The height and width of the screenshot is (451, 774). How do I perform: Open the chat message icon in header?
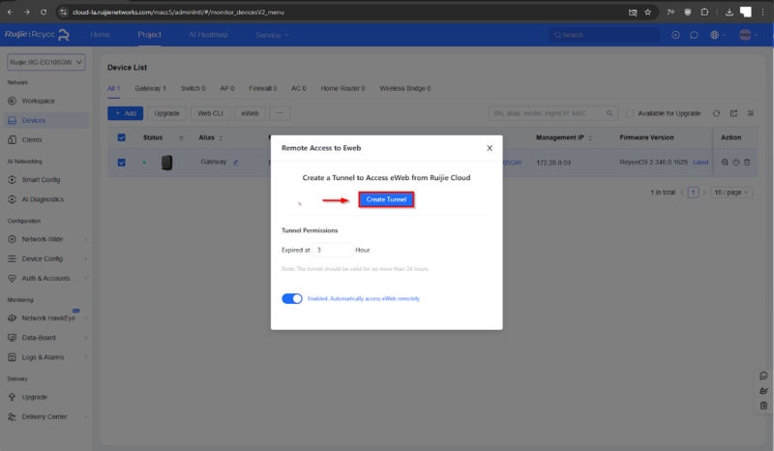pyautogui.click(x=694, y=35)
